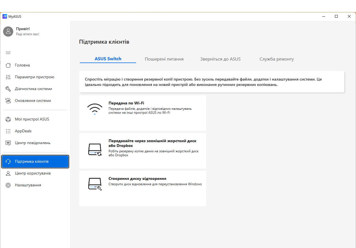Collapse the sidebar with hamburger icon

8,53
